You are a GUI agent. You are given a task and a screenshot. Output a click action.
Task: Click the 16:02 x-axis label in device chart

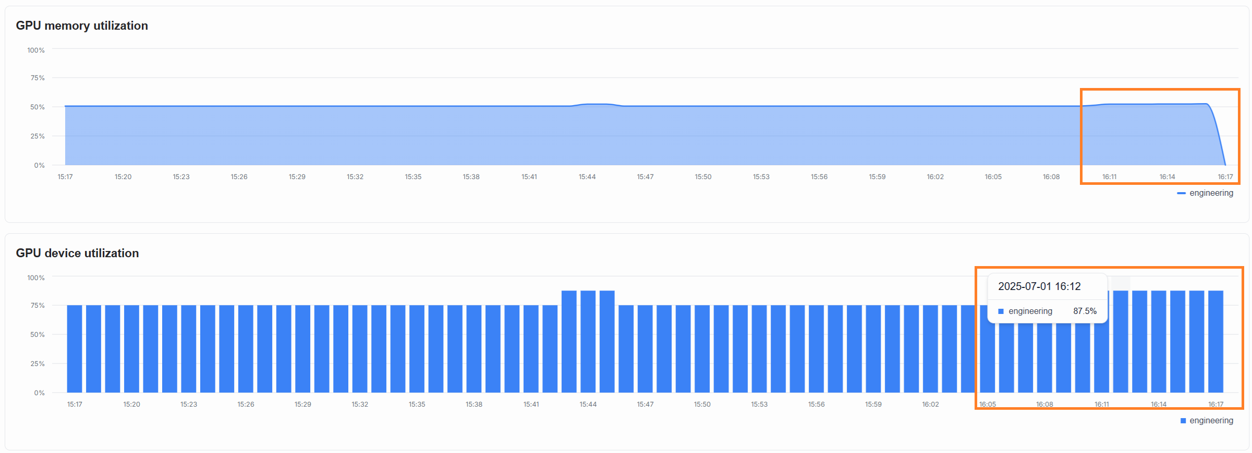pyautogui.click(x=930, y=405)
